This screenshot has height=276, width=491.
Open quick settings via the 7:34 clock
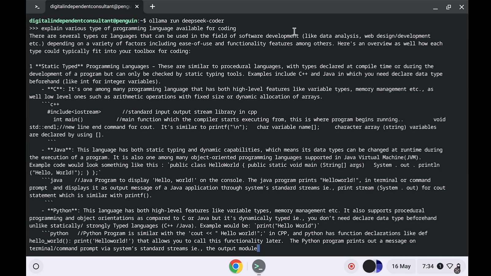[428, 266]
